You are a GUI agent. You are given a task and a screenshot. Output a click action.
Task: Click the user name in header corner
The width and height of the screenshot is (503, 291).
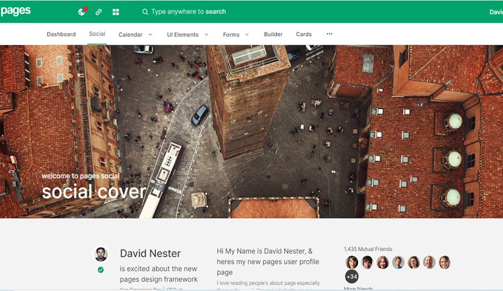[x=496, y=12]
